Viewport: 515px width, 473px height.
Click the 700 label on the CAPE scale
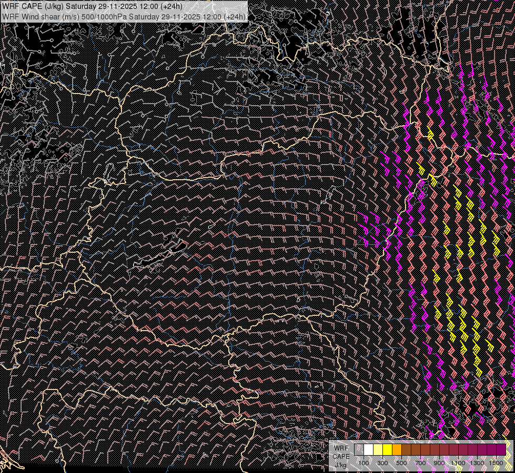[x=420, y=463]
